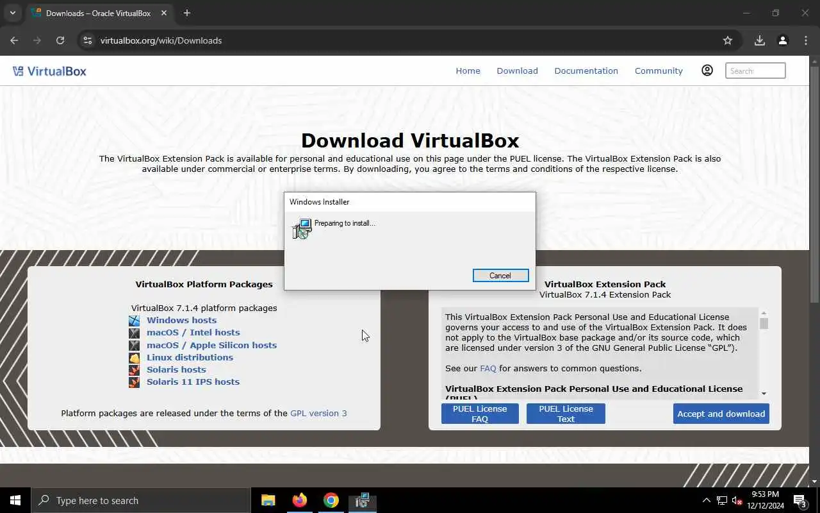
Task: View site information icon in address bar
Action: tap(88, 40)
